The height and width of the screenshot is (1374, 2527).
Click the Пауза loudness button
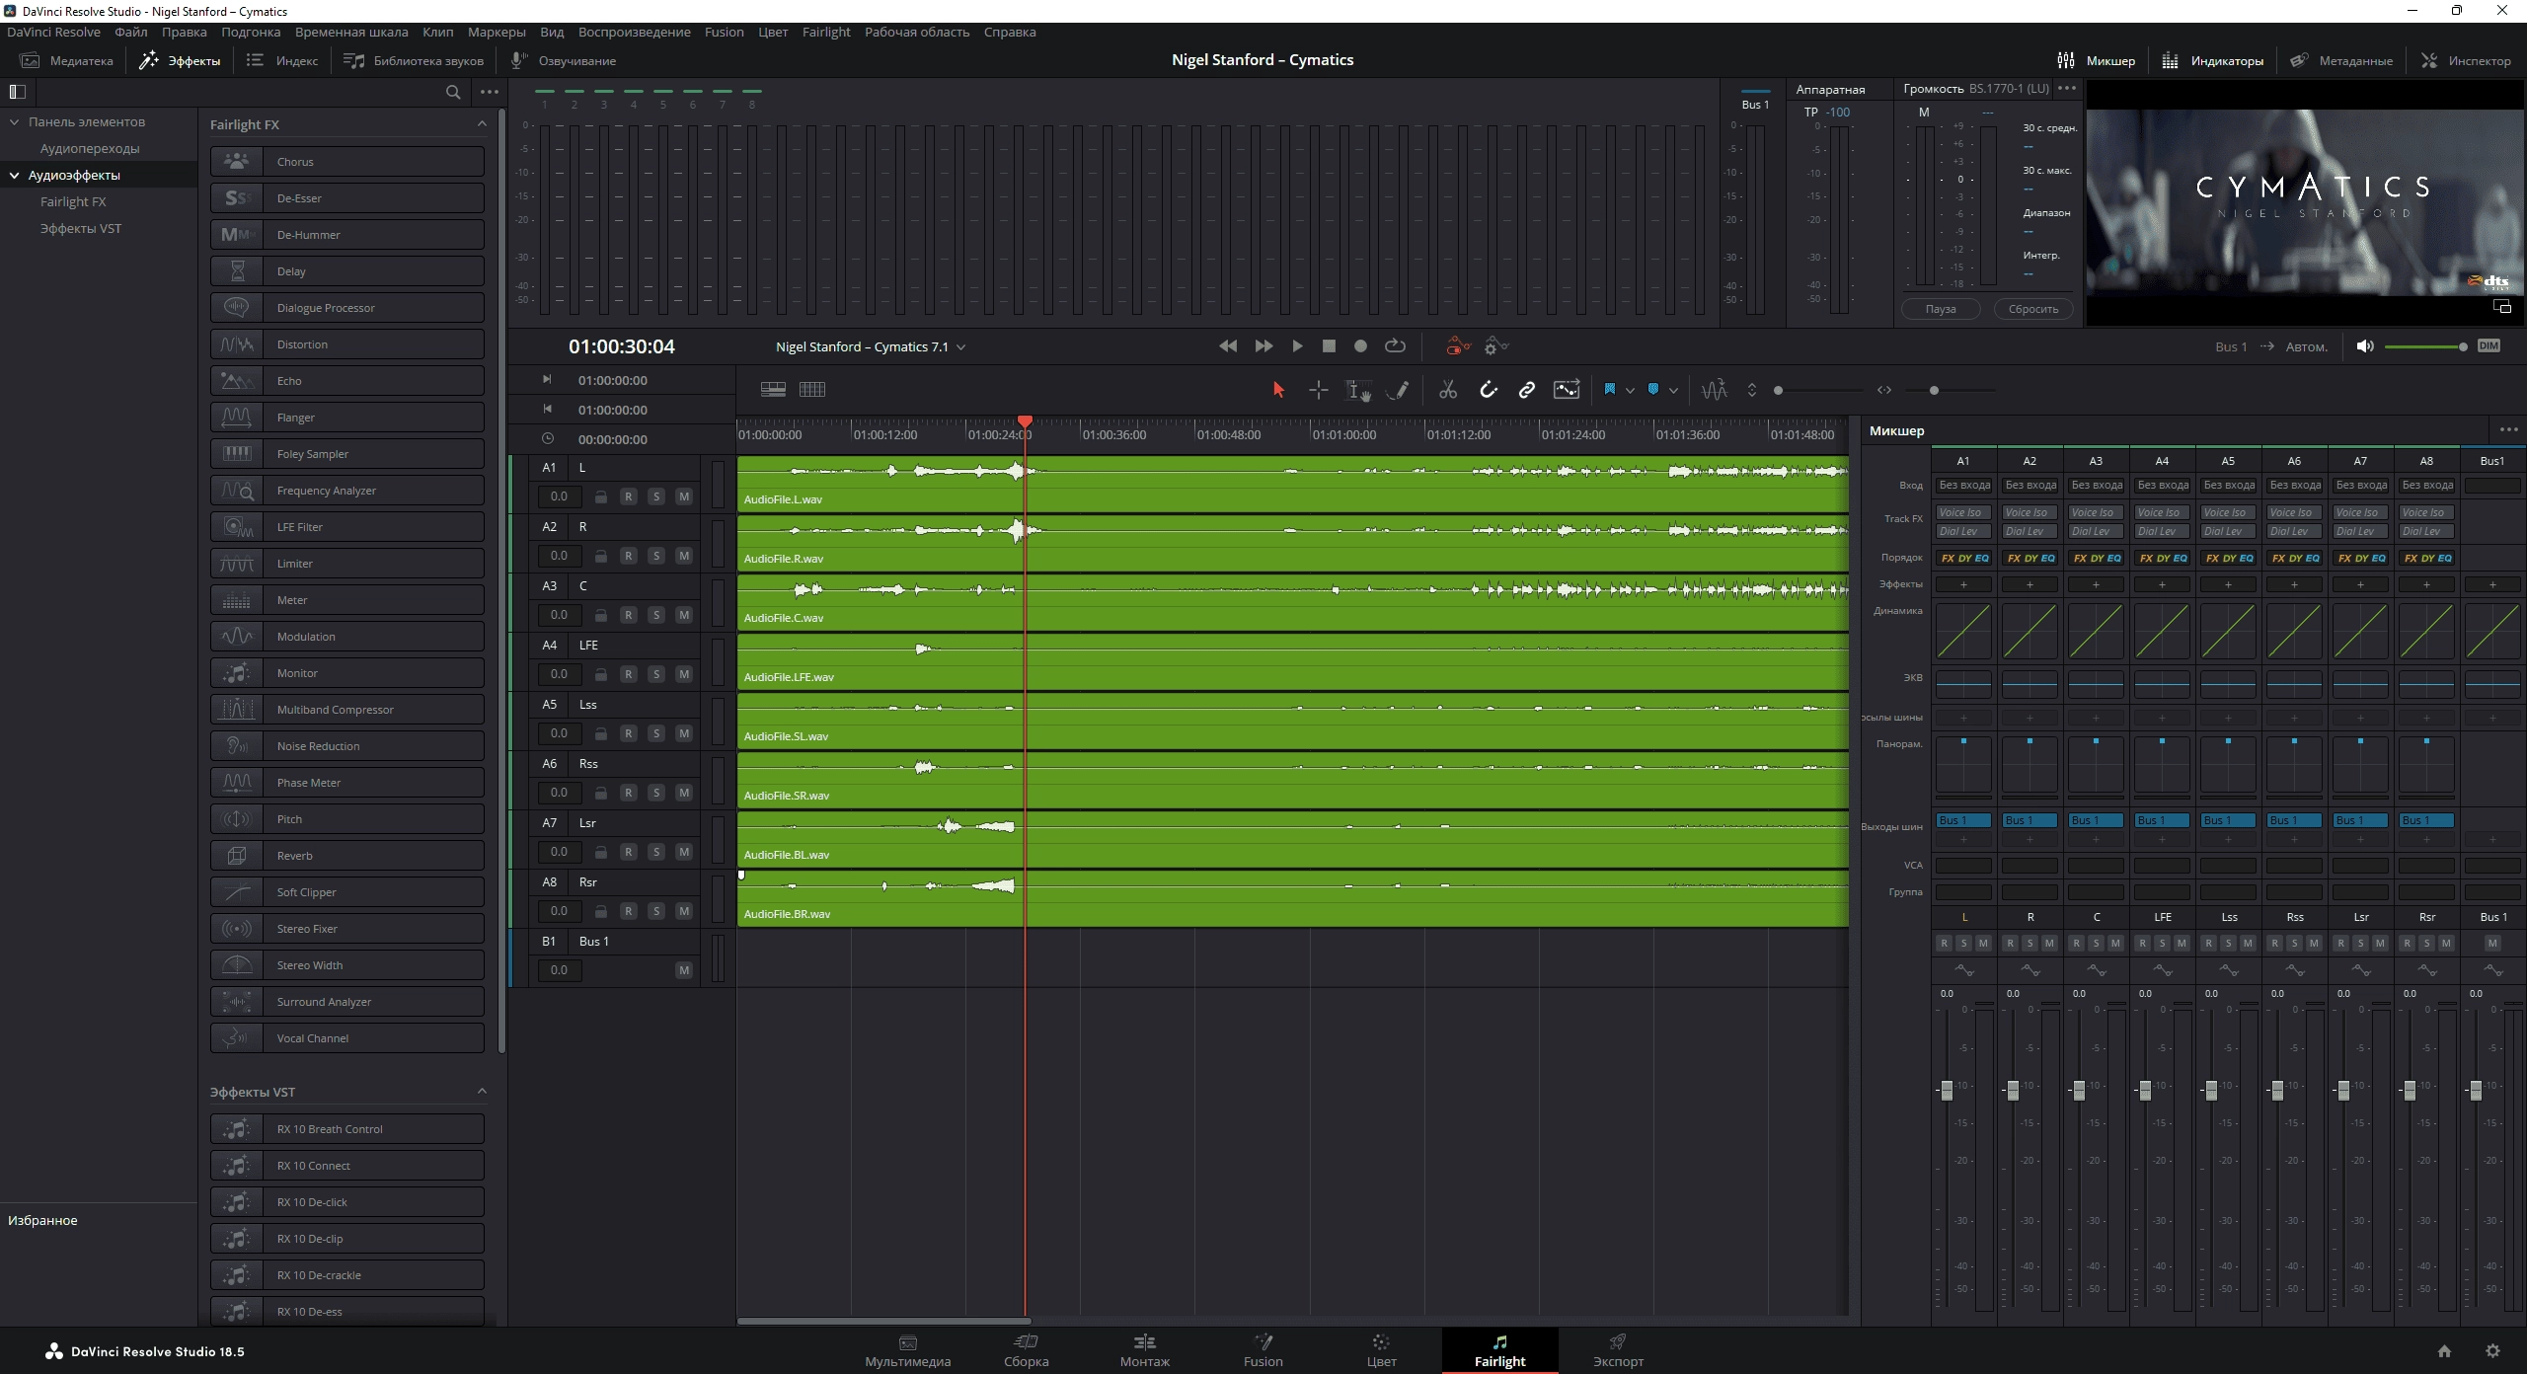[1941, 309]
